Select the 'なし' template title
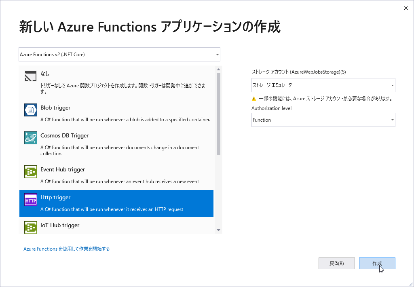414x287 pixels. (45, 74)
